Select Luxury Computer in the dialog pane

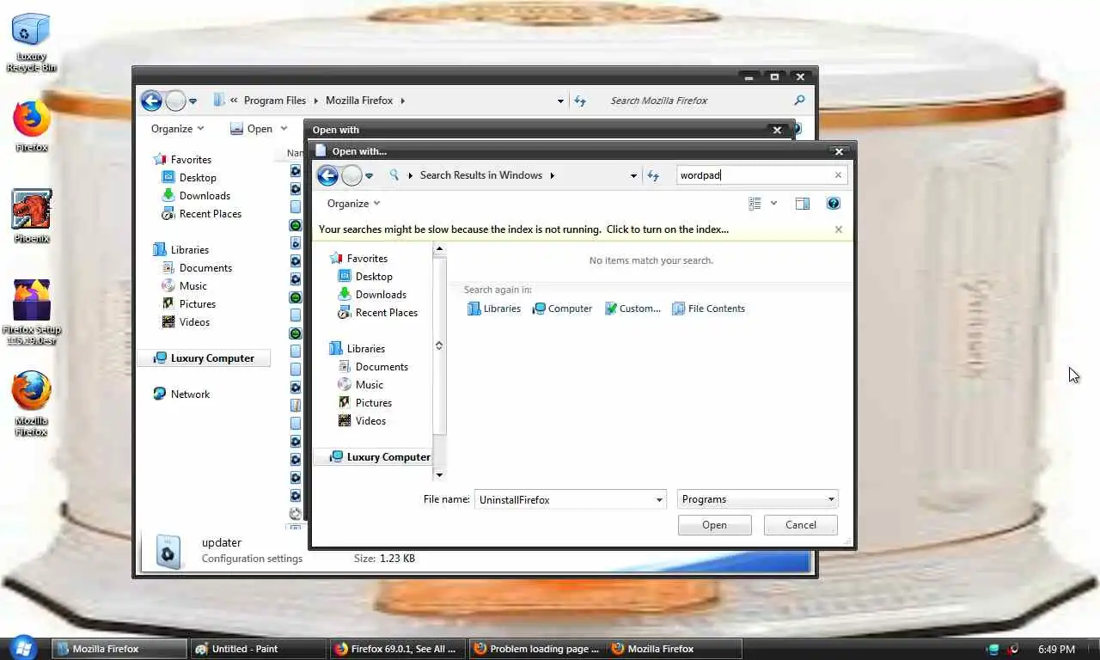[378, 457]
